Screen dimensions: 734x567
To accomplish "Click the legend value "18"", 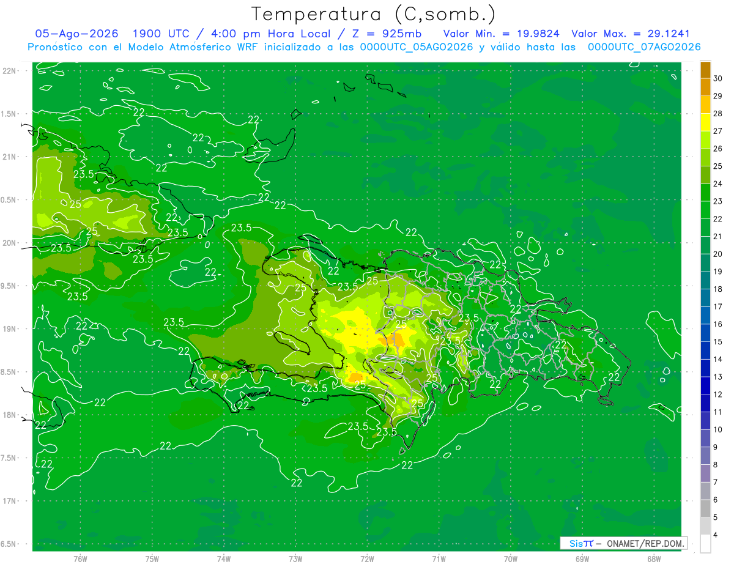I will tap(717, 289).
